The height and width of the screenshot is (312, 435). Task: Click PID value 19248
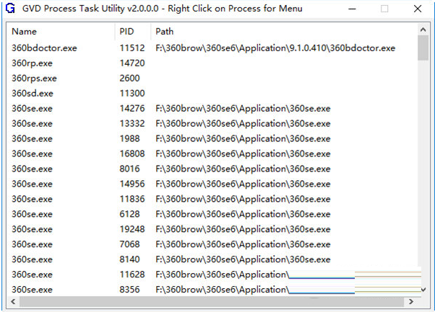pyautogui.click(x=132, y=229)
